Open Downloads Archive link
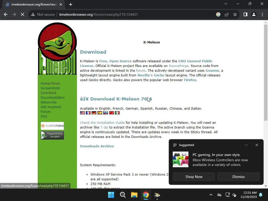 point(97,146)
